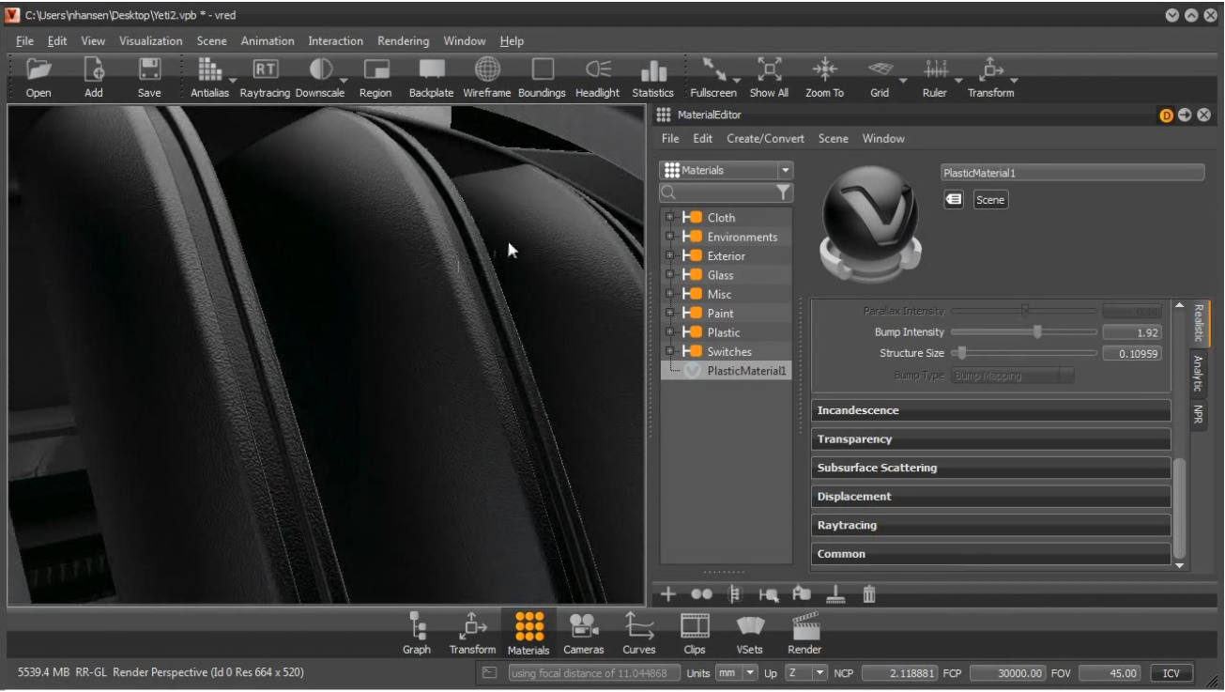Toggle Raytracing rendering mode
The width and height of the screenshot is (1225, 692).
point(265,70)
